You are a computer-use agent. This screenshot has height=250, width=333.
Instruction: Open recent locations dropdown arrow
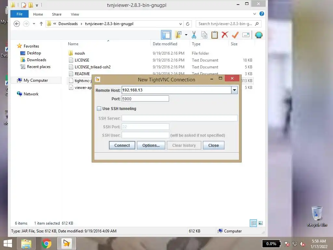point(34,23)
